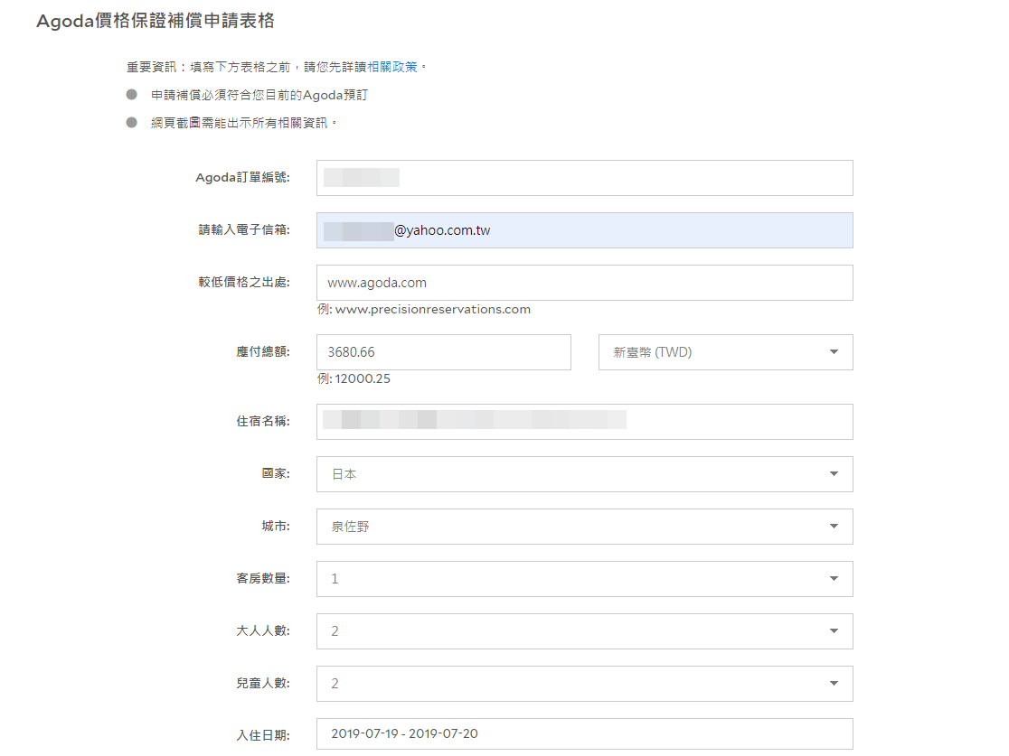Click the example amount text 12000.25
Viewport: 1009px width, 756px height.
click(x=363, y=378)
